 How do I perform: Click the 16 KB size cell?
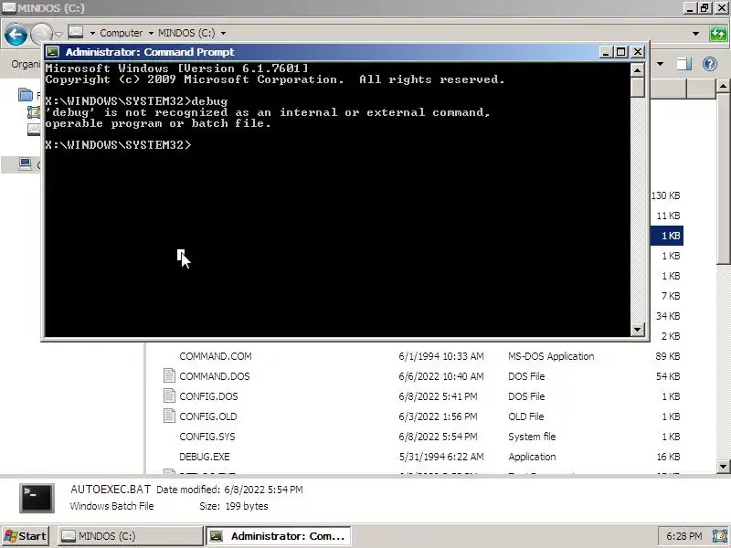668,457
